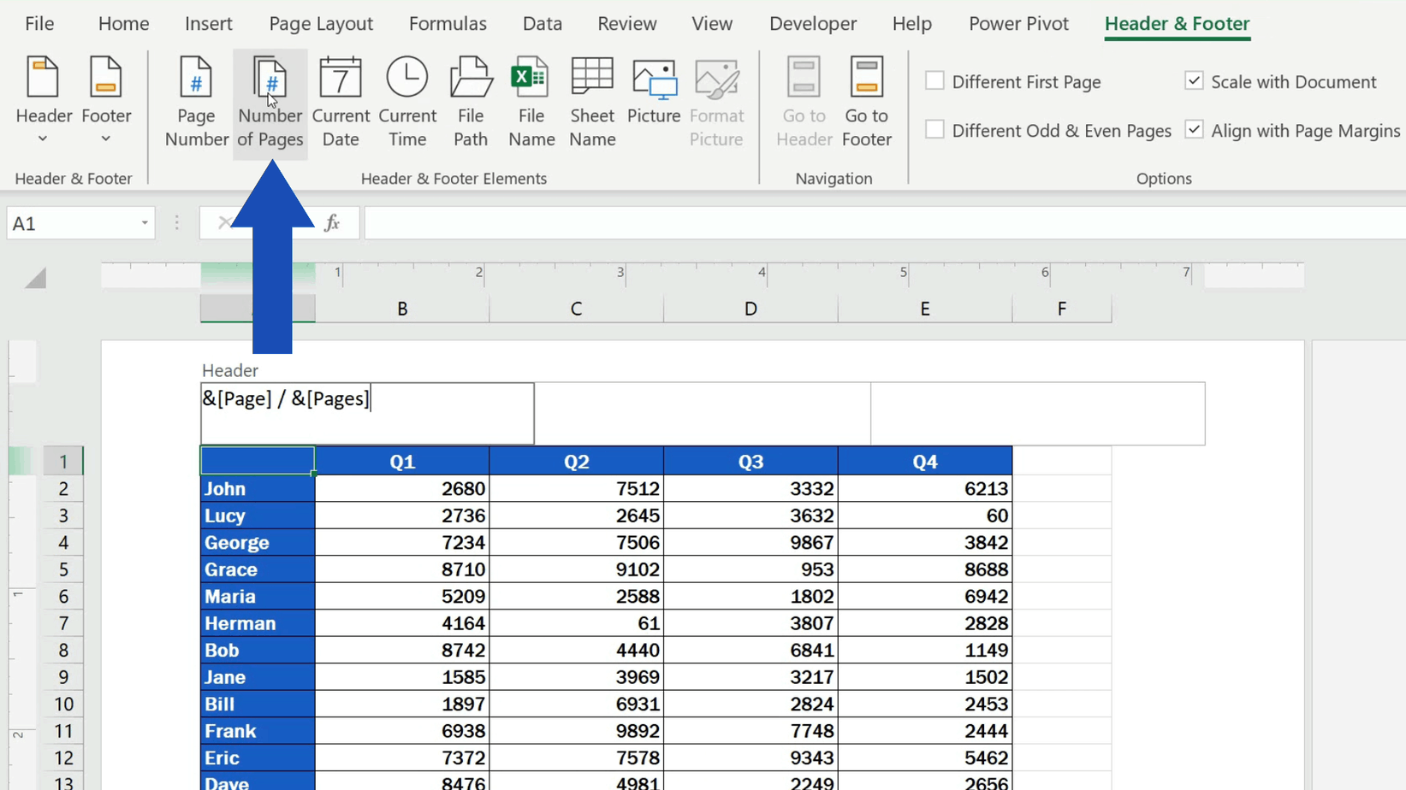
Task: Select the cell containing Frank
Action: click(258, 731)
